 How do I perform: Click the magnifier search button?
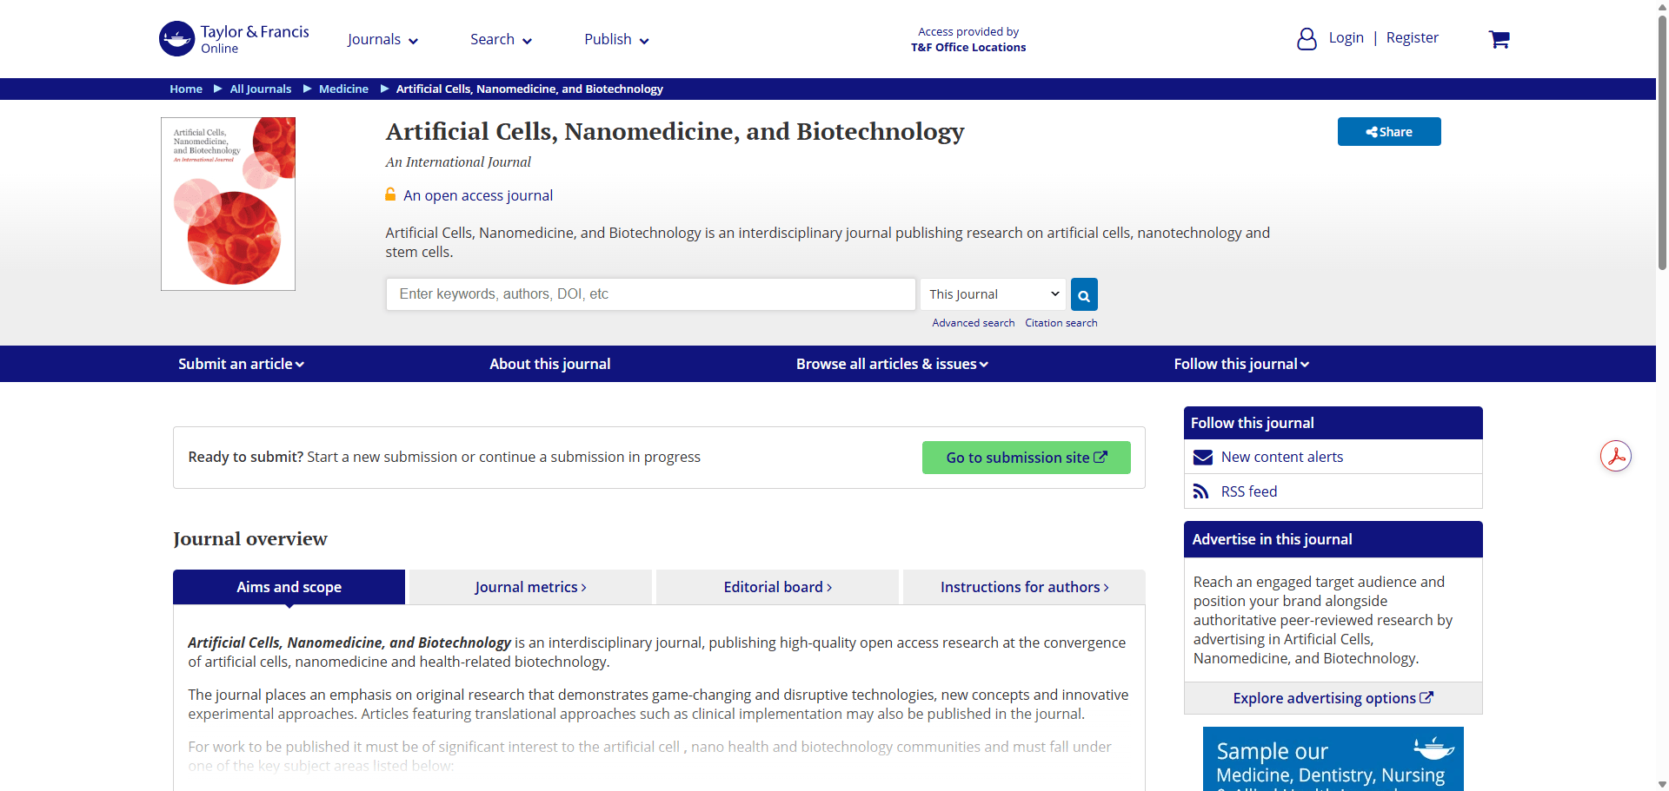[1084, 294]
